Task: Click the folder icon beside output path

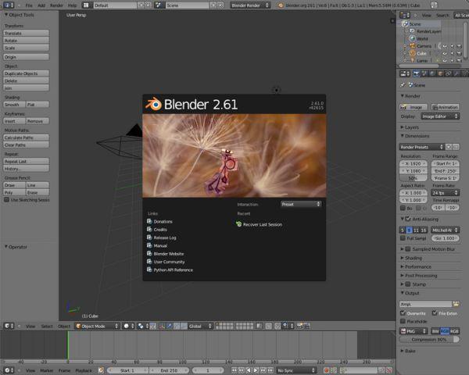Action: click(x=456, y=304)
